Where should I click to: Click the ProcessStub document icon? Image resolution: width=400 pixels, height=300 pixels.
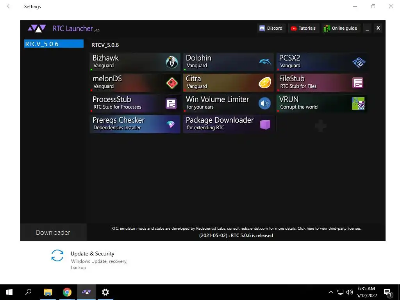[x=171, y=104]
